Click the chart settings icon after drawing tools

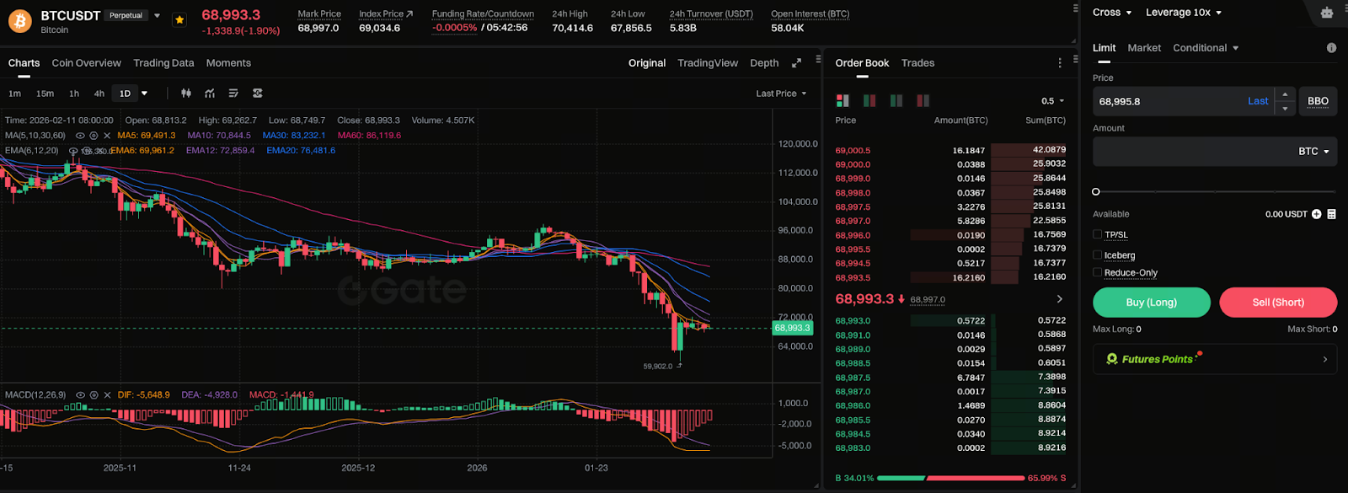[258, 94]
